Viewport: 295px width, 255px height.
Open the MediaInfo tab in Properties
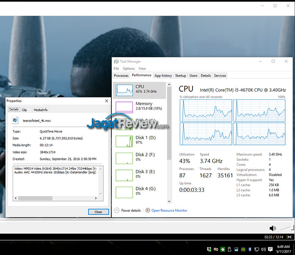pos(41,110)
